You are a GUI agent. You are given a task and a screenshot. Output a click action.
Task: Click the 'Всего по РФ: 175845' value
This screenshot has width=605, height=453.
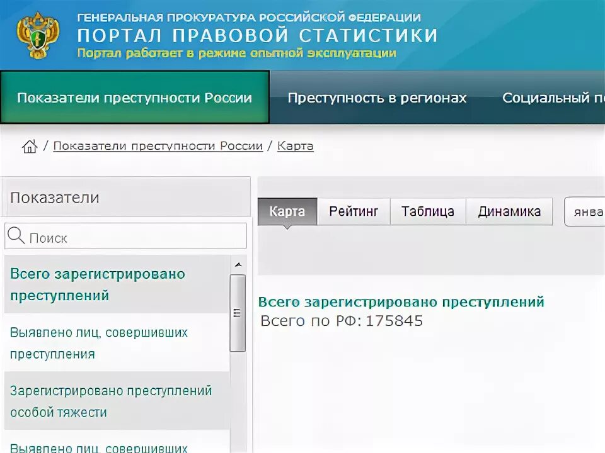pos(342,320)
